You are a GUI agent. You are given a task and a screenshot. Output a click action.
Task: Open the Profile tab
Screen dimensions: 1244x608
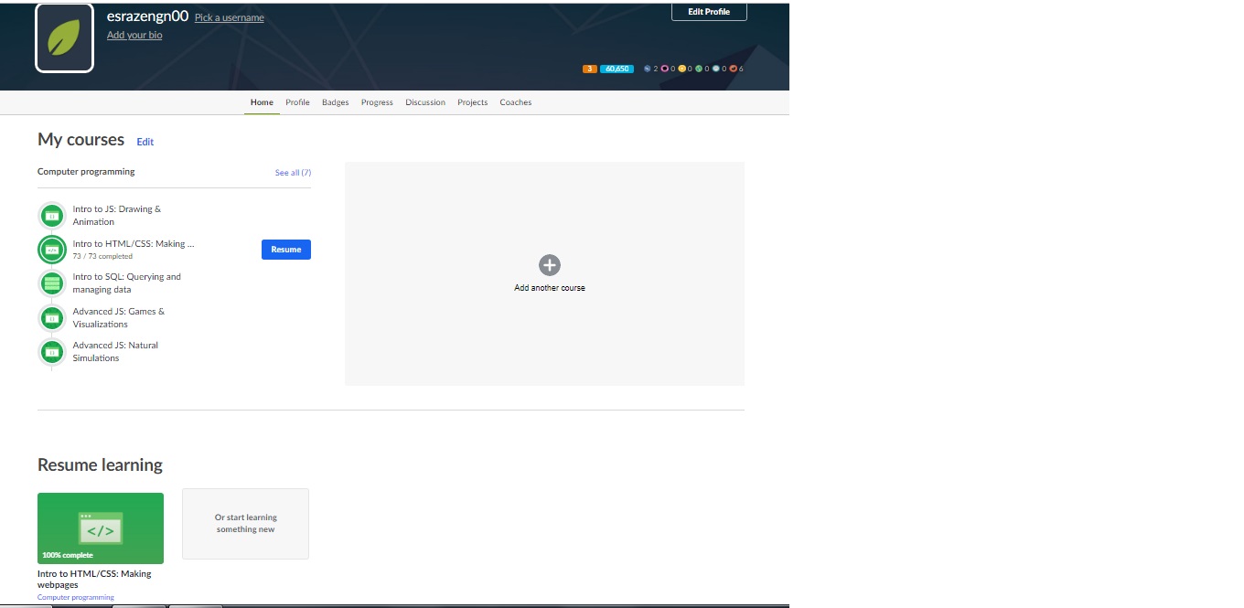pyautogui.click(x=297, y=102)
